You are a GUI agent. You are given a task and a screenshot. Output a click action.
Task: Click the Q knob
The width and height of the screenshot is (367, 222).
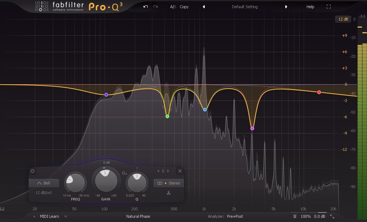click(137, 182)
